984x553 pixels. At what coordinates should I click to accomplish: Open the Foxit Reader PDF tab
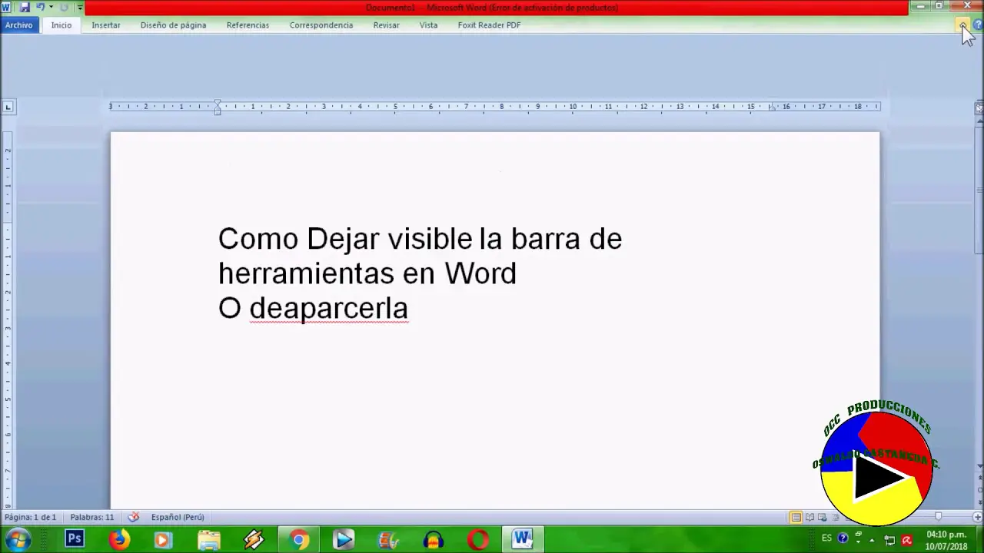489,25
